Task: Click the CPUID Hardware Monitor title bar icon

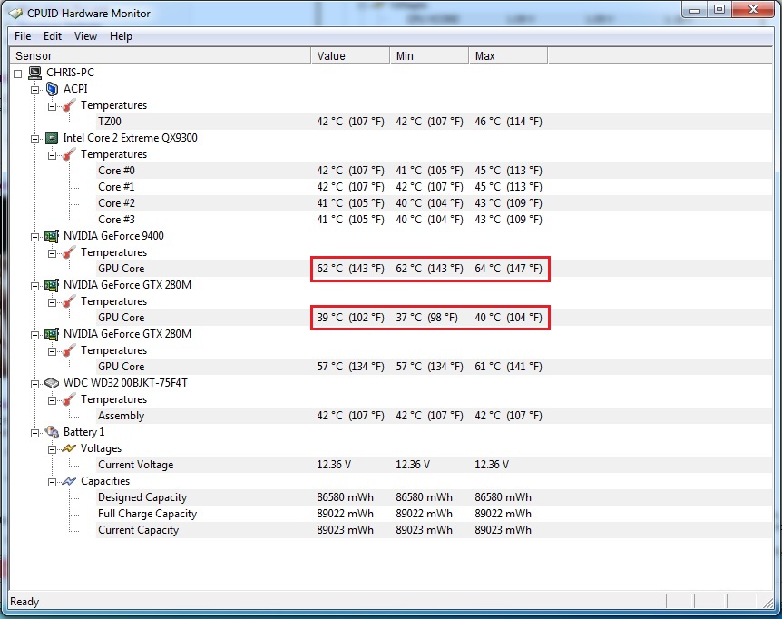Action: click(x=16, y=14)
